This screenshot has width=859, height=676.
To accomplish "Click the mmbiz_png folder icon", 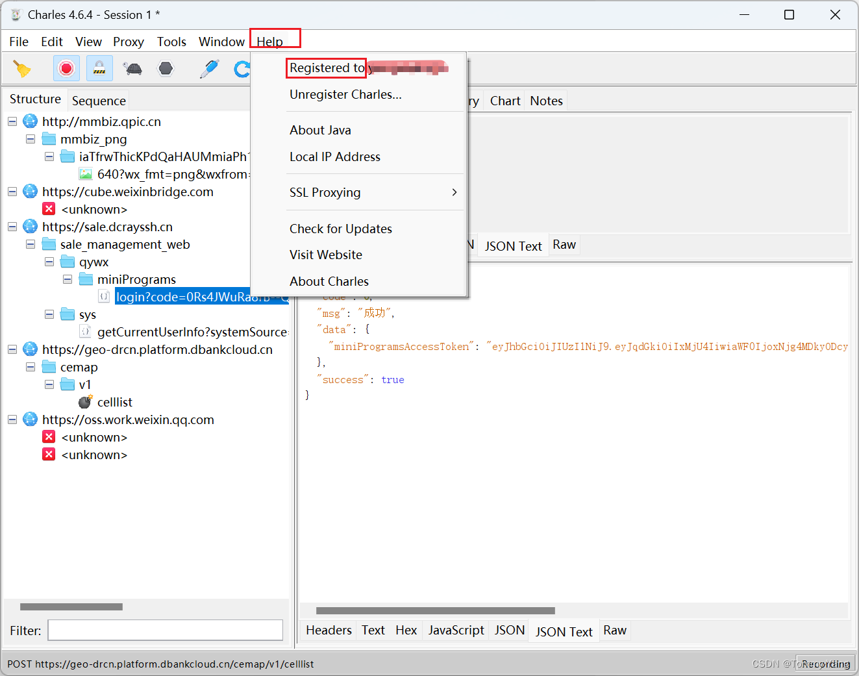I will click(49, 138).
